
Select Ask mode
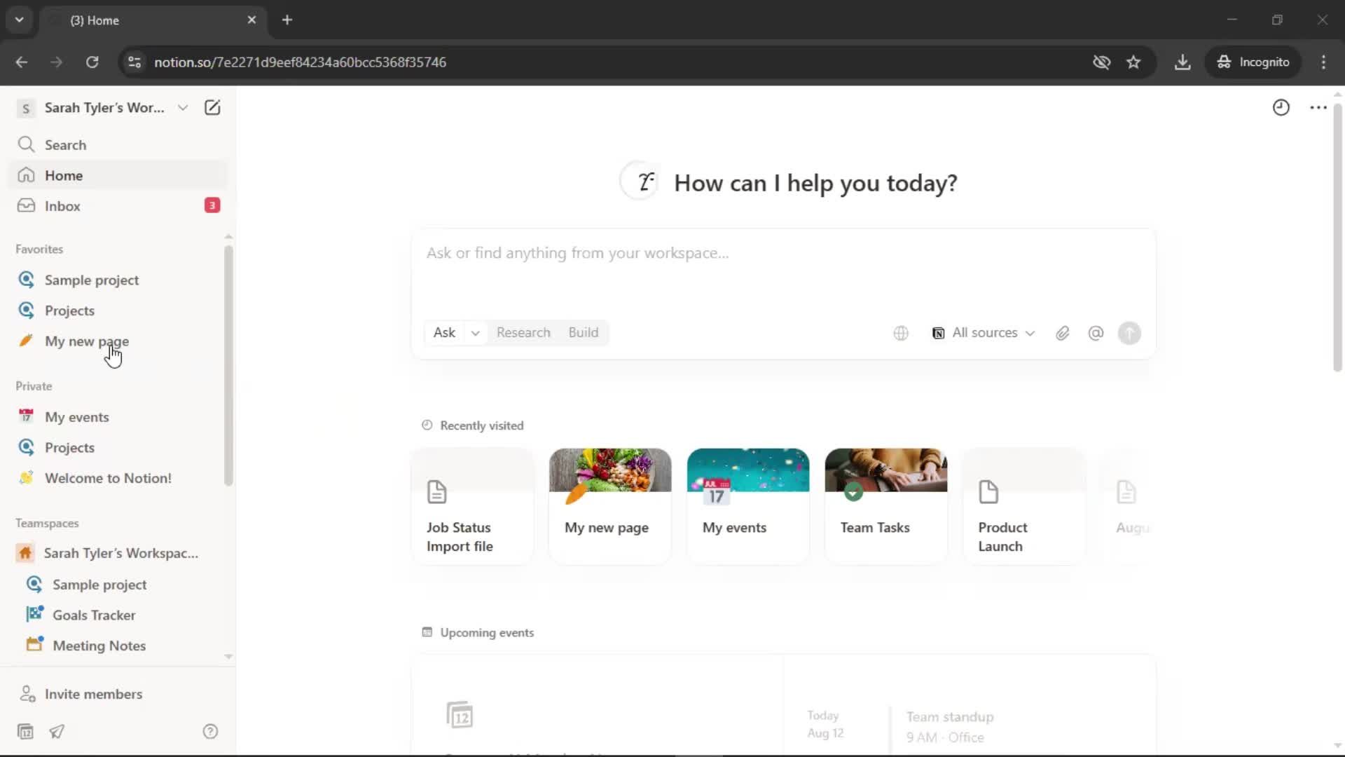(444, 333)
